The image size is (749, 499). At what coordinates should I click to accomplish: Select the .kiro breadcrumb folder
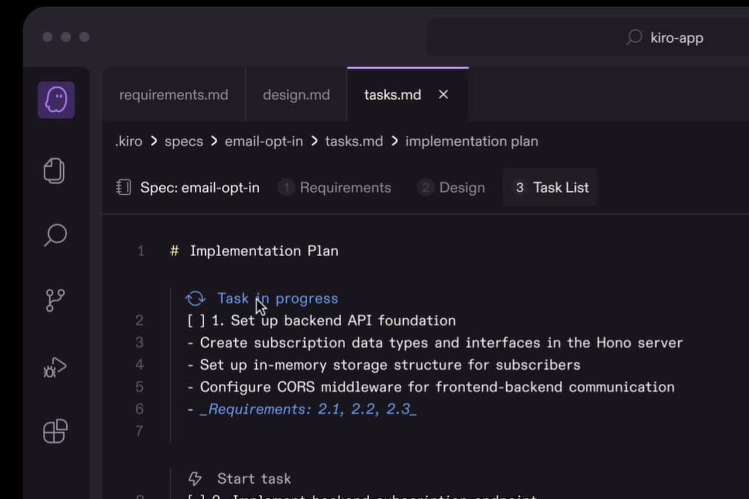point(129,142)
